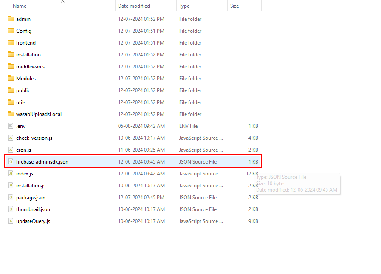Sort files by the Size column
Image resolution: width=381 pixels, height=274 pixels.
point(234,6)
